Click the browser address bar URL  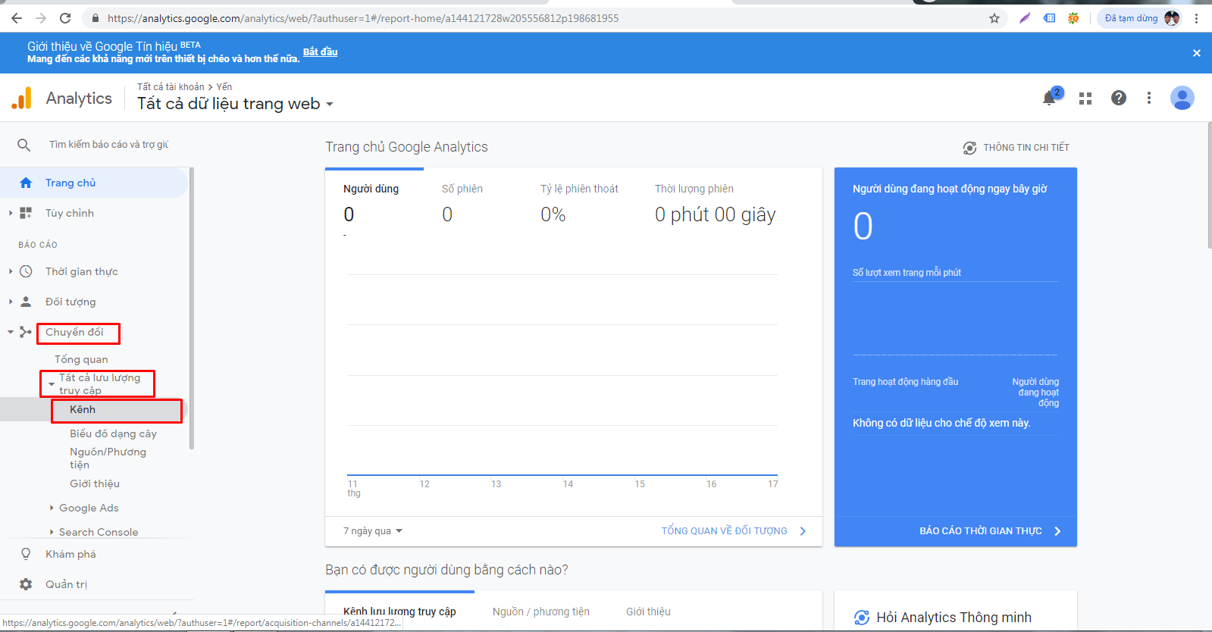[x=363, y=18]
